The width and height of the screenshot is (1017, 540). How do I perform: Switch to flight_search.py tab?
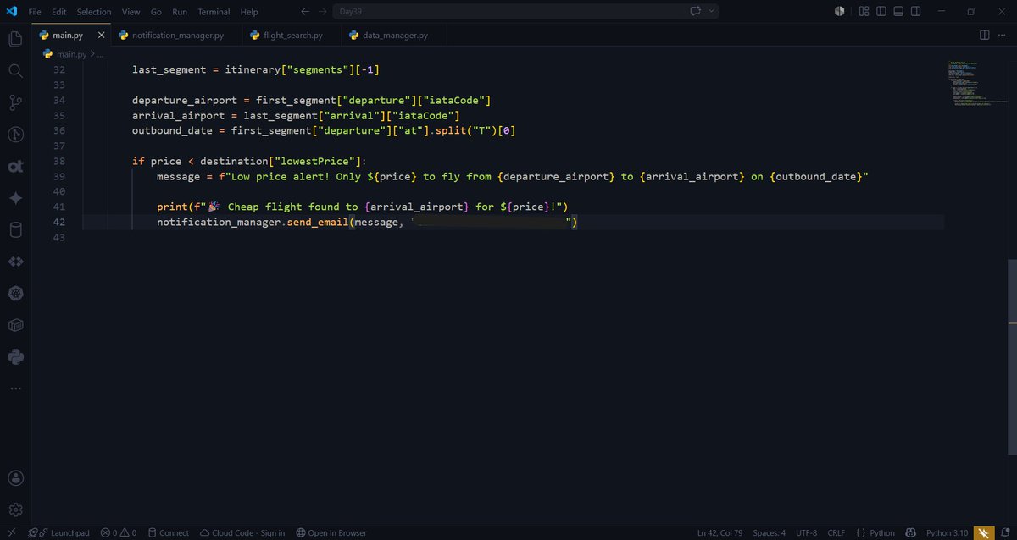pos(292,36)
